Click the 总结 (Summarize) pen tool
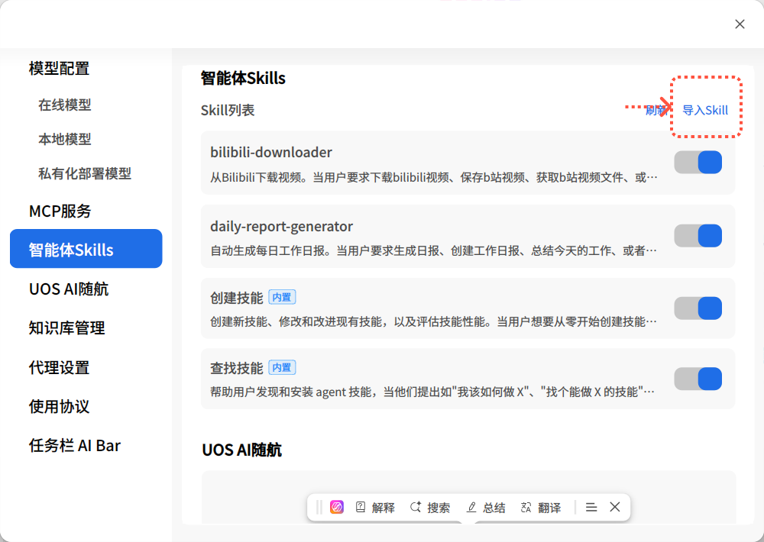Viewport: 764px width, 542px height. coord(486,507)
